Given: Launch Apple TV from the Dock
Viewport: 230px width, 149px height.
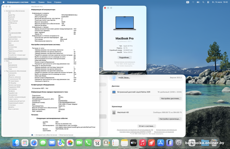Looking at the screenshot, I should point(133,143).
